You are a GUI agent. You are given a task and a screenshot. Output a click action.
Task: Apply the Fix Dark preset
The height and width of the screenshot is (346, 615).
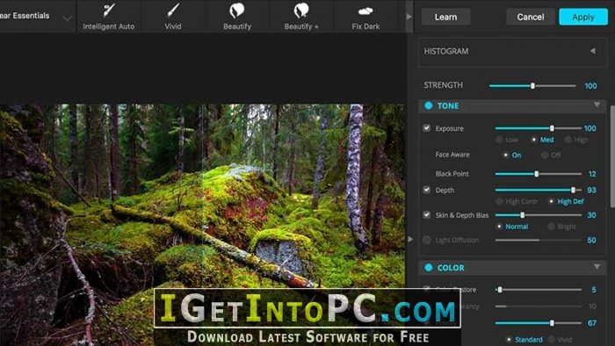tap(365, 17)
